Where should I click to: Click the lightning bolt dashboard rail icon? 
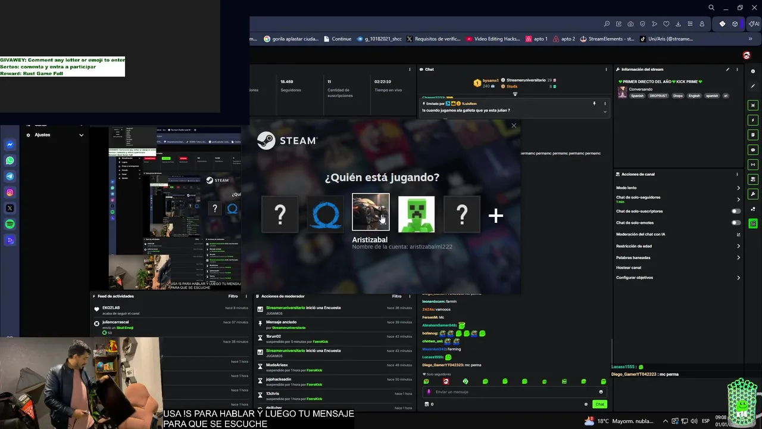coord(753,120)
